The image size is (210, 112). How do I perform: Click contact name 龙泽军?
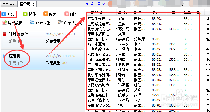124,34
